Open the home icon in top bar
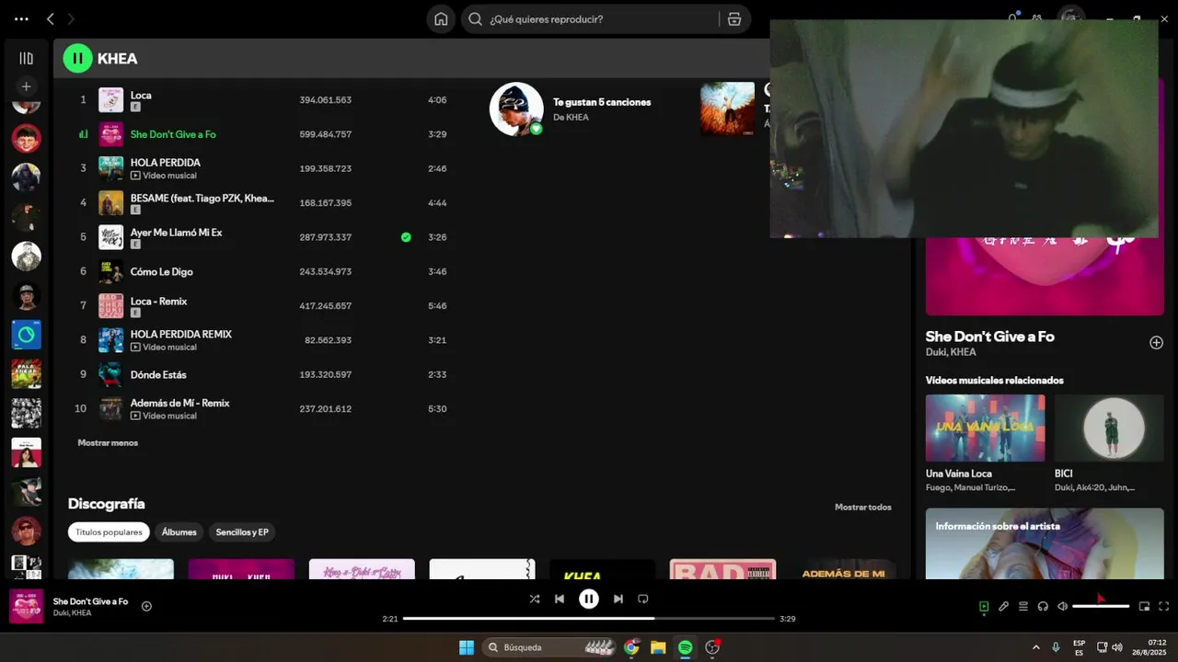 click(441, 19)
